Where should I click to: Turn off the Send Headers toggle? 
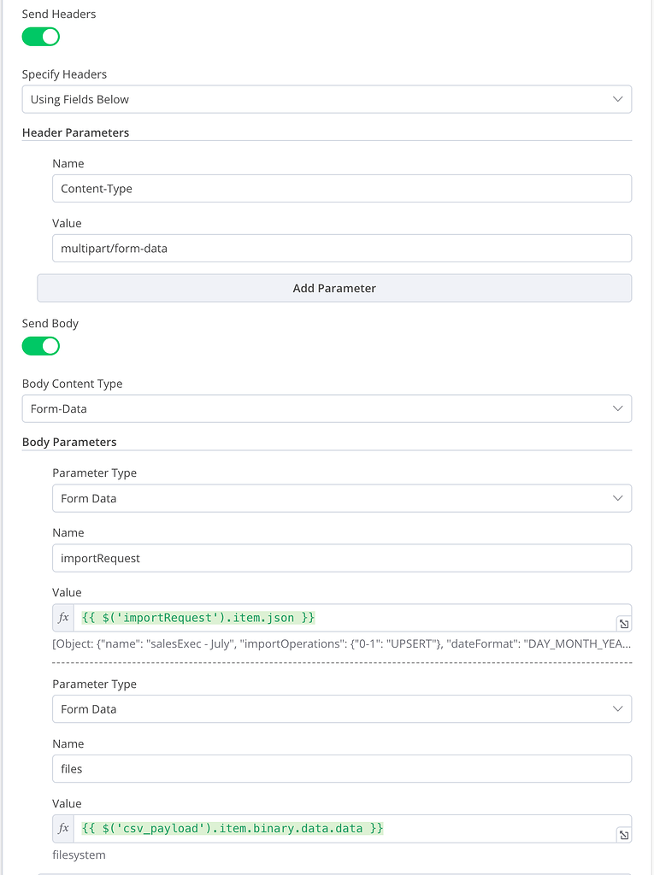pos(40,37)
